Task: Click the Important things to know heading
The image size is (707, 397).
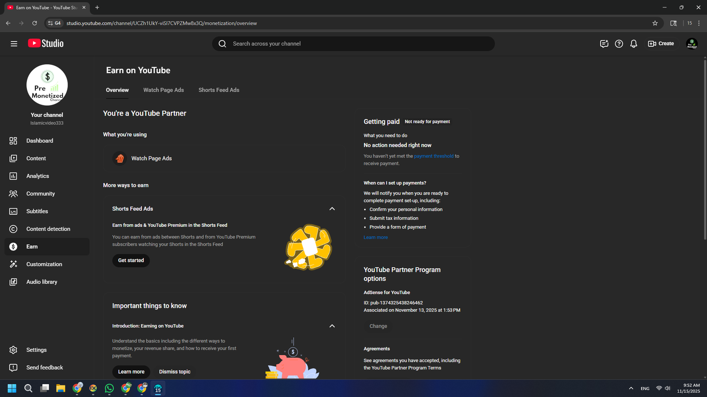Action: (149, 306)
